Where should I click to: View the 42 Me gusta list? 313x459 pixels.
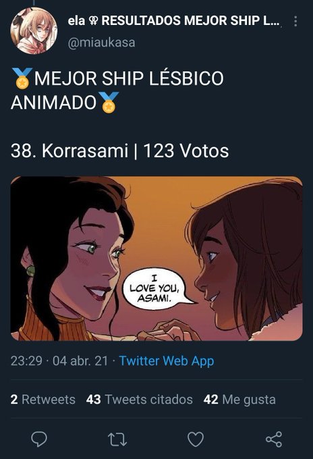pyautogui.click(x=239, y=400)
